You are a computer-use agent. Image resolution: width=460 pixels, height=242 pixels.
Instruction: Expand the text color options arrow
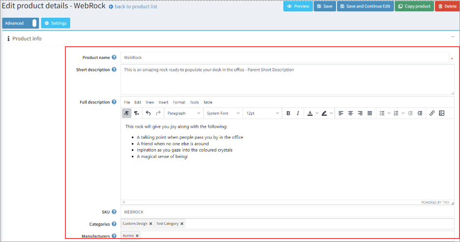(x=317, y=113)
